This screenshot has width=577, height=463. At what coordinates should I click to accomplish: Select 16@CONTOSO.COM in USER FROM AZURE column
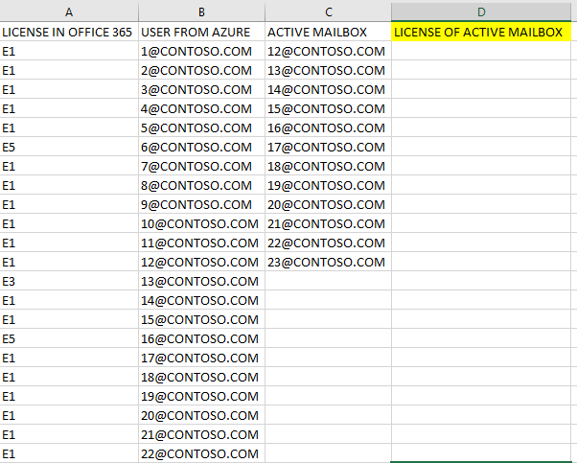[x=201, y=338]
